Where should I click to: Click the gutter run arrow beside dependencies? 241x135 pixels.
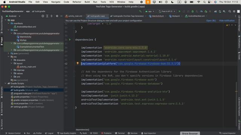coord(70,40)
